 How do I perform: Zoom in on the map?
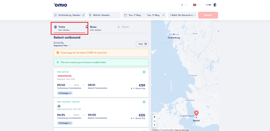(155, 117)
